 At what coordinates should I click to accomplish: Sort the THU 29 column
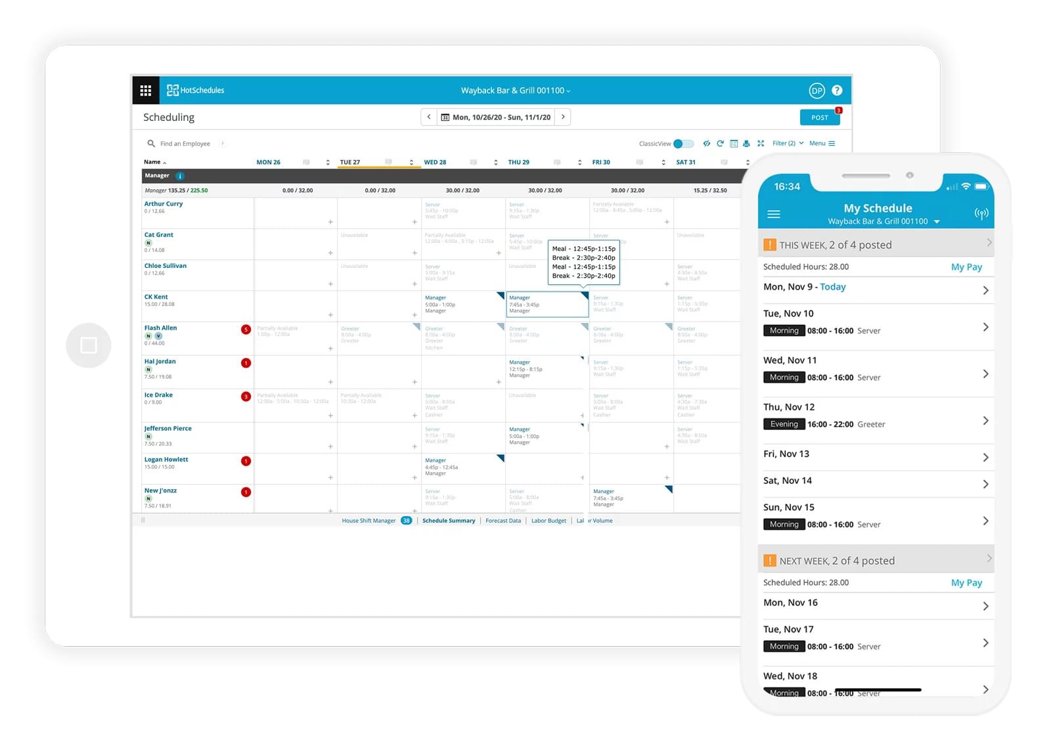(x=579, y=162)
